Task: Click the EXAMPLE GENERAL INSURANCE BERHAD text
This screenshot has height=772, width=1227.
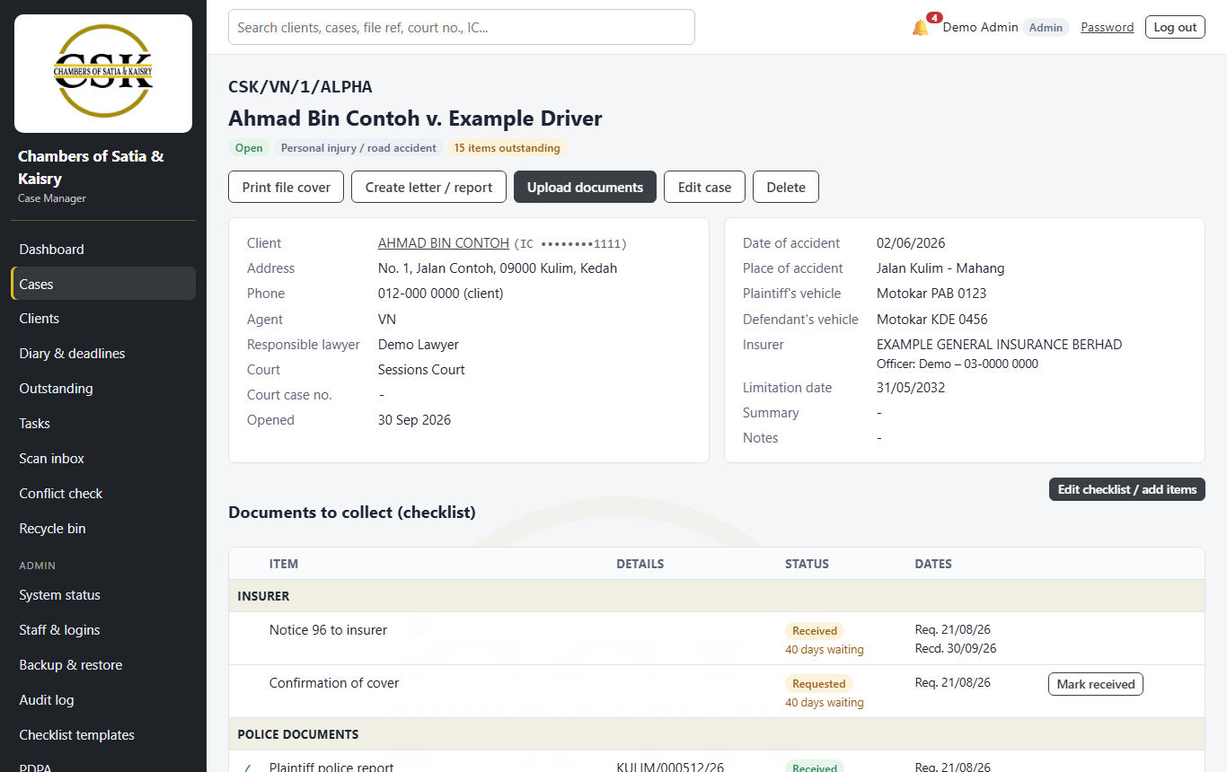Action: pyautogui.click(x=999, y=345)
